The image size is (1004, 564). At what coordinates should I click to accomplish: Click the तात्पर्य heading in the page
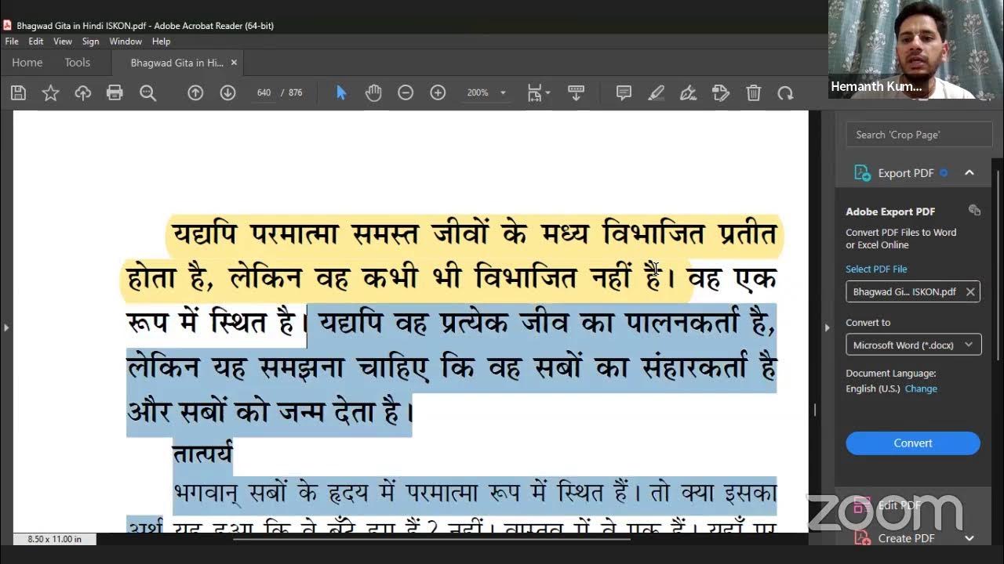click(x=202, y=453)
